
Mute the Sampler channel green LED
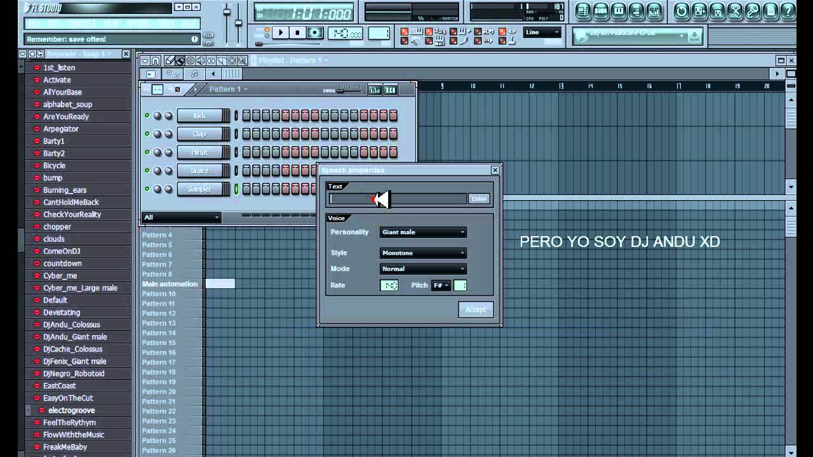(x=147, y=189)
